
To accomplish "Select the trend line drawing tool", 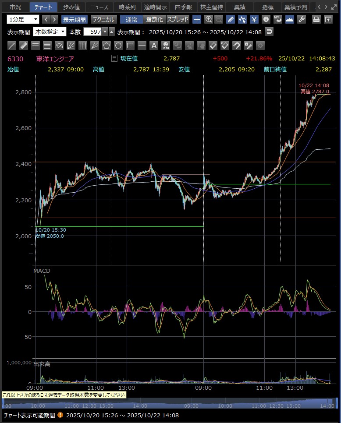I will pyautogui.click(x=12, y=46).
